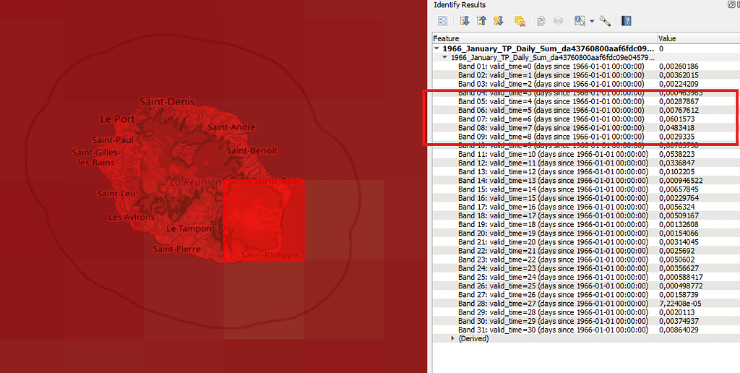Select the Band 31 valid_time=30 row
The width and height of the screenshot is (740, 373).
tap(553, 330)
